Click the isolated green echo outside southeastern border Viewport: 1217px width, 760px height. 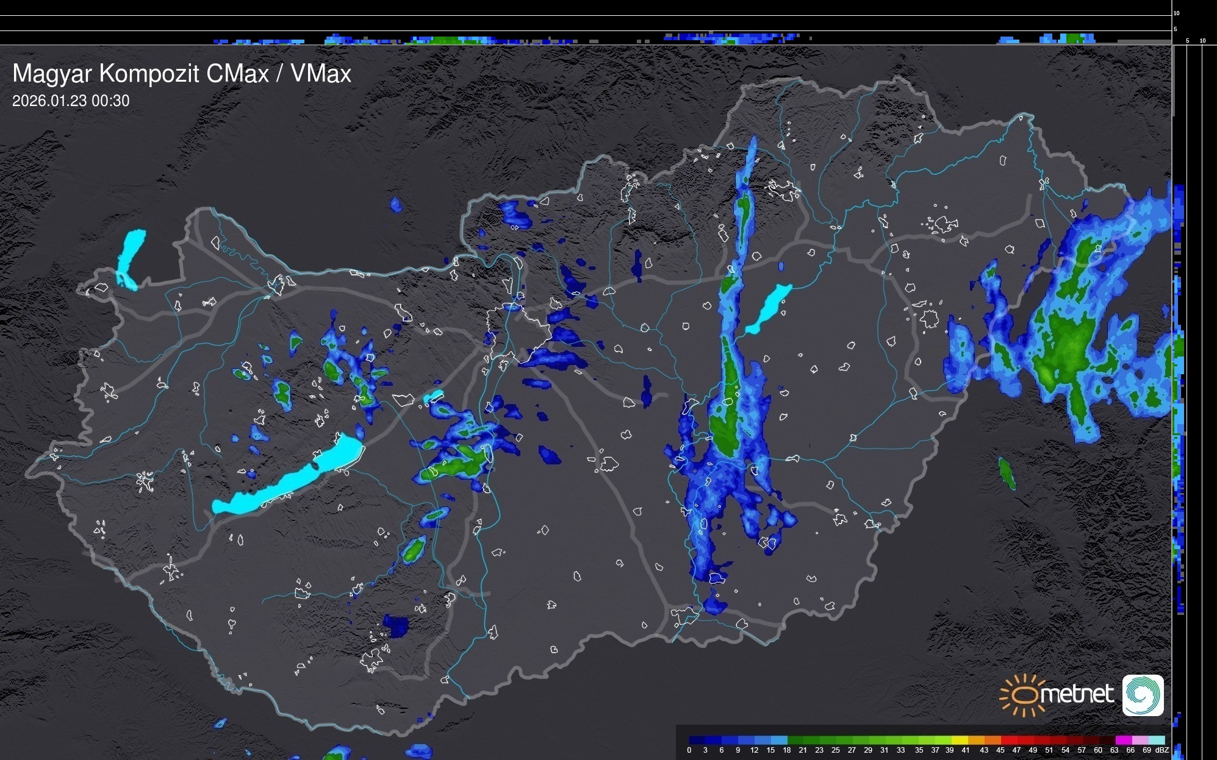[1007, 474]
